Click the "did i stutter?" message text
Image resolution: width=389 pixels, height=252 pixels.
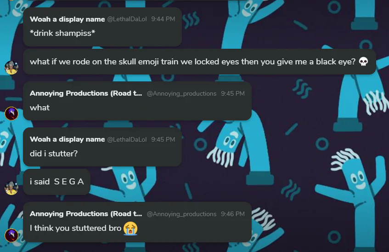pos(54,154)
